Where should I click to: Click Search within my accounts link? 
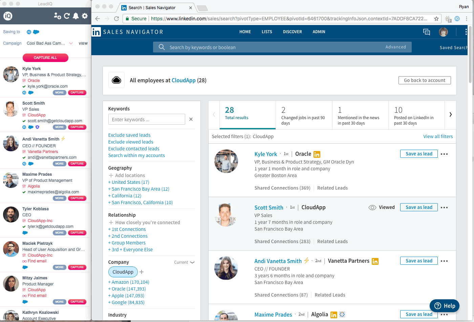136,155
